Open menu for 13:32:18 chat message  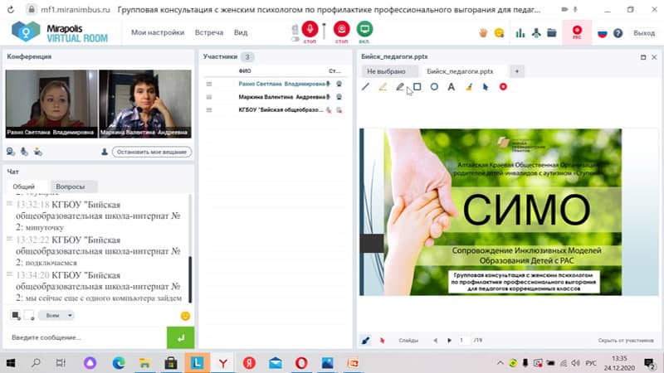9,204
